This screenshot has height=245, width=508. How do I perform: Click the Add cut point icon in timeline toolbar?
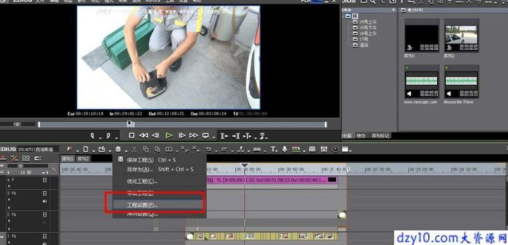240,149
